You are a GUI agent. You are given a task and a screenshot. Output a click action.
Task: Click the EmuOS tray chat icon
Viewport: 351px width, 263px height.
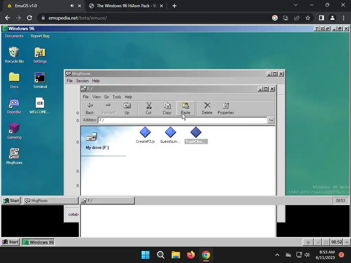308,242
